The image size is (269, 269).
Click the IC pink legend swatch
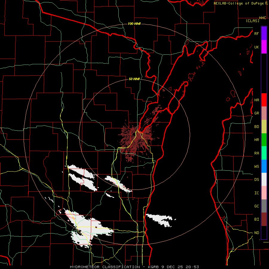tap(264, 193)
